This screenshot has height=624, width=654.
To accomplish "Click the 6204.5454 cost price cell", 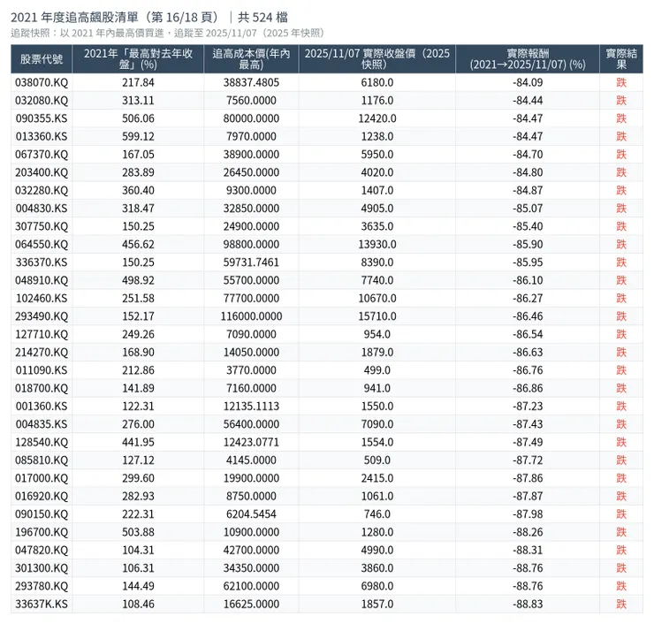I will point(251,514).
